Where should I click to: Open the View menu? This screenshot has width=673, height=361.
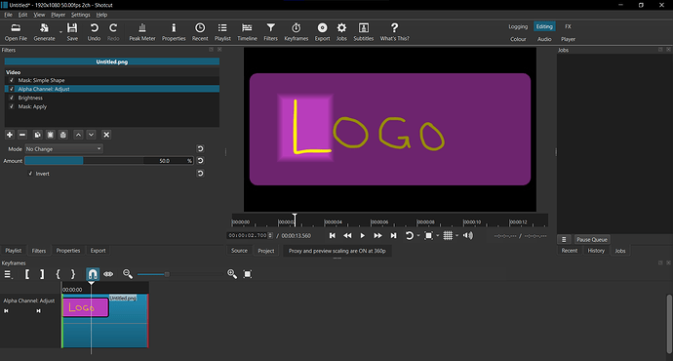[39, 15]
